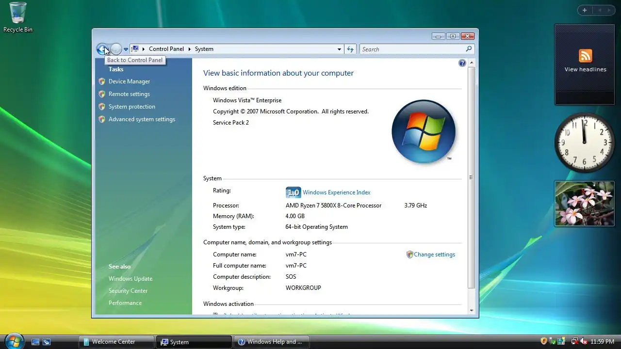Click the scrollbar up arrow in System window
The width and height of the screenshot is (621, 349).
point(471,63)
